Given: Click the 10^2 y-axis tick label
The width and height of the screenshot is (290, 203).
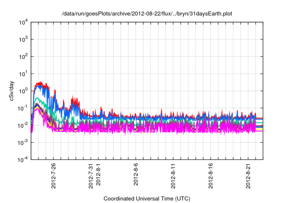Looking at the screenshot, I should pyautogui.click(x=23, y=57).
